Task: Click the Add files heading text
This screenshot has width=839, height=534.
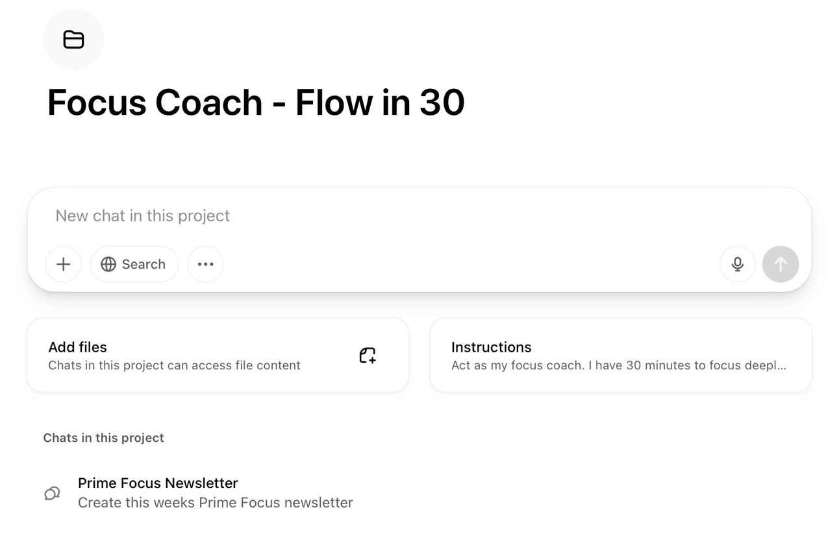Action: coord(77,347)
